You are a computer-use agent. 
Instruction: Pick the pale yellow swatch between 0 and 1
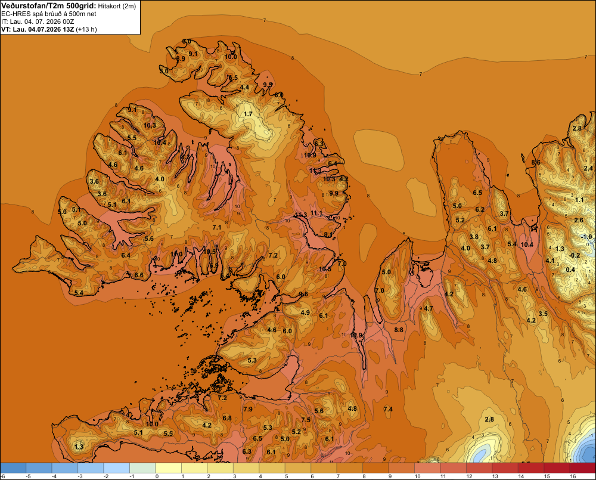(x=169, y=468)
